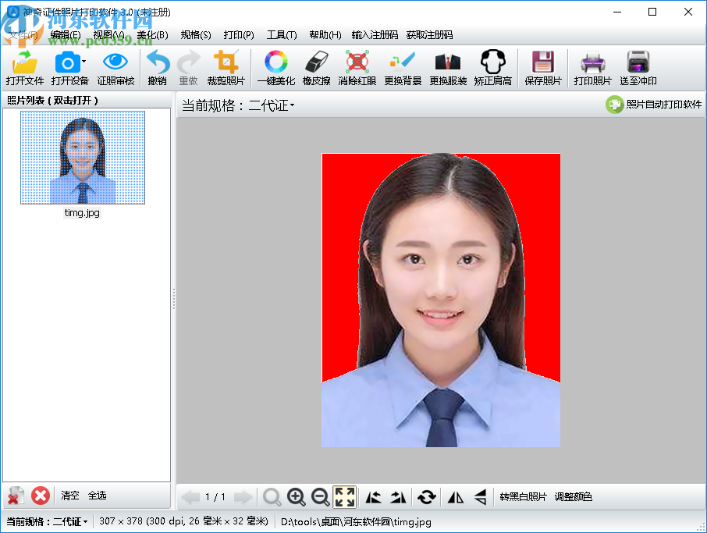Click the Print Photo (打印照片) icon
707x533 pixels.
click(x=593, y=68)
